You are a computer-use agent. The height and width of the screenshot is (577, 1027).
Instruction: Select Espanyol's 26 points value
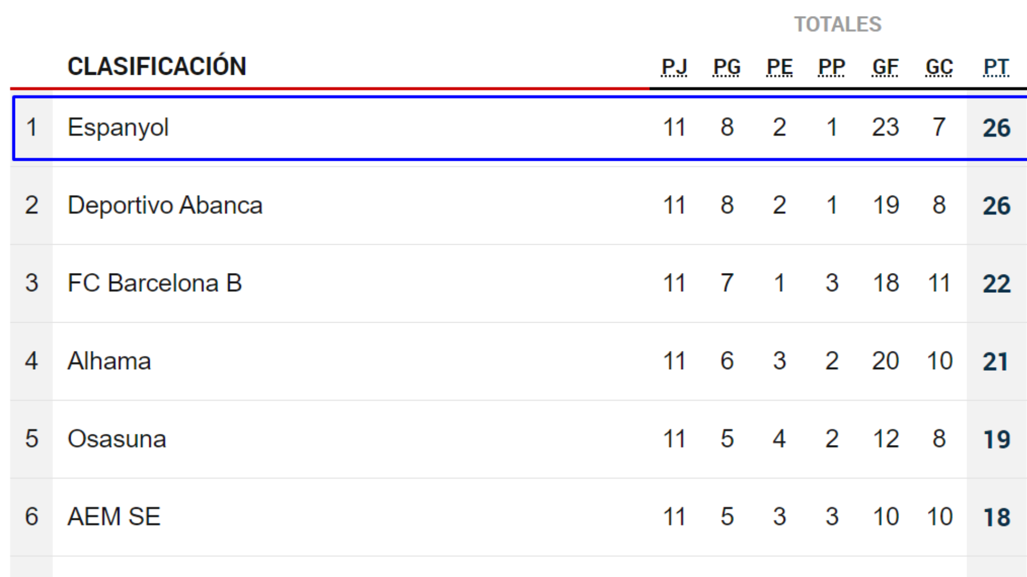click(996, 127)
